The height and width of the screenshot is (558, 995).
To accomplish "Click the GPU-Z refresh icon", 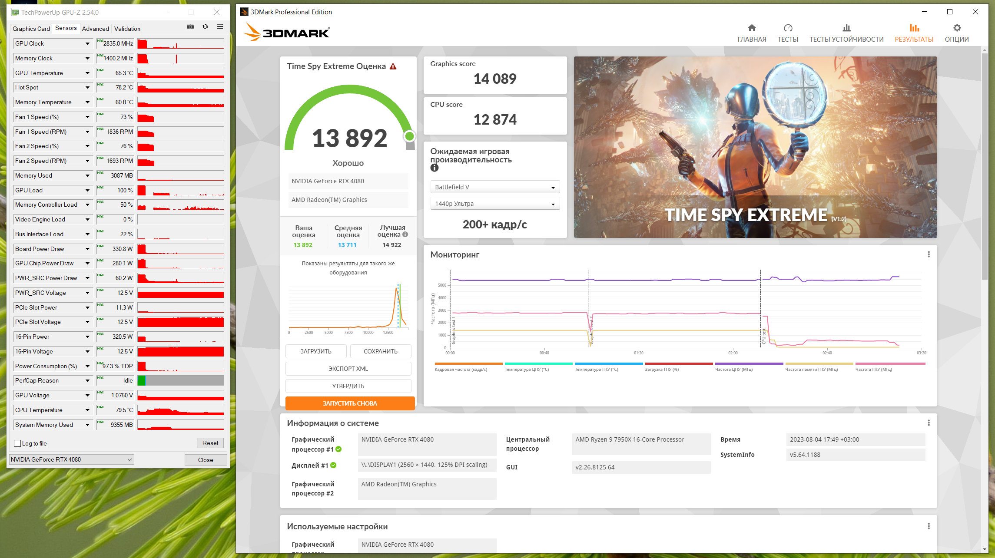I will pos(205,27).
